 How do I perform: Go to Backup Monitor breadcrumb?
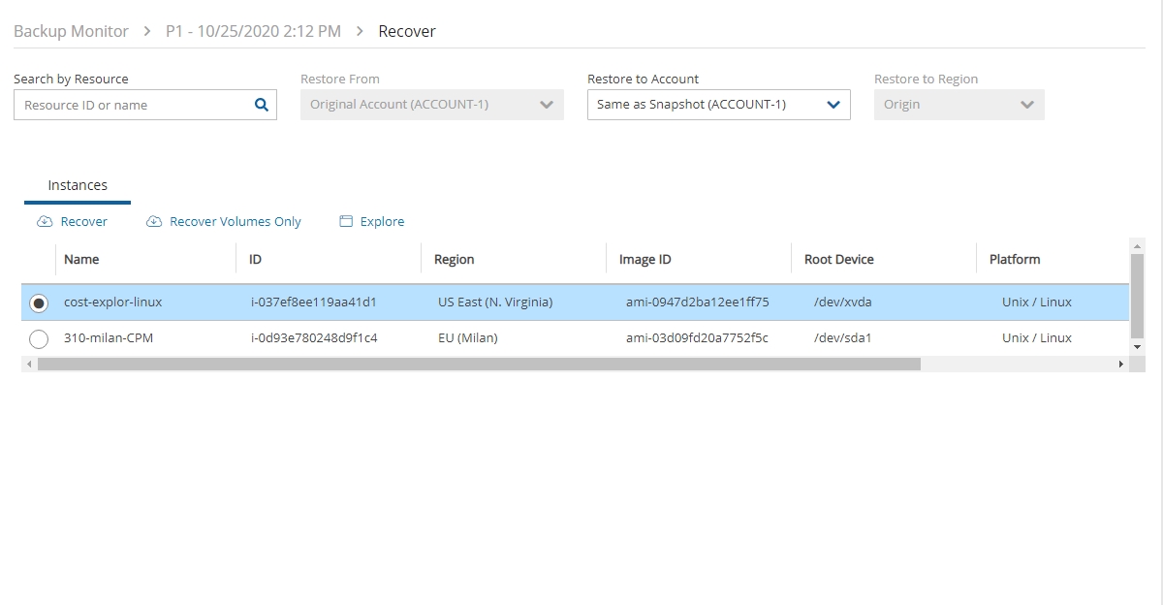(x=71, y=31)
